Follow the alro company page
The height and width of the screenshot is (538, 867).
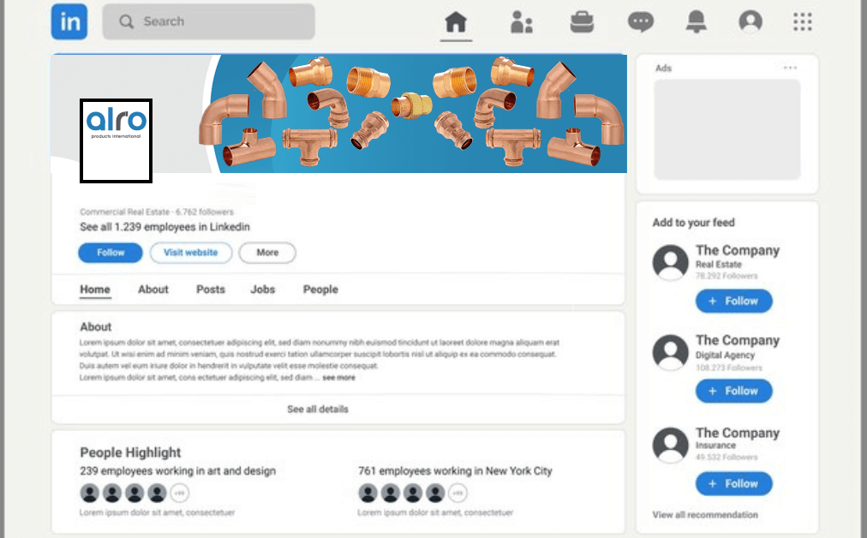111,253
